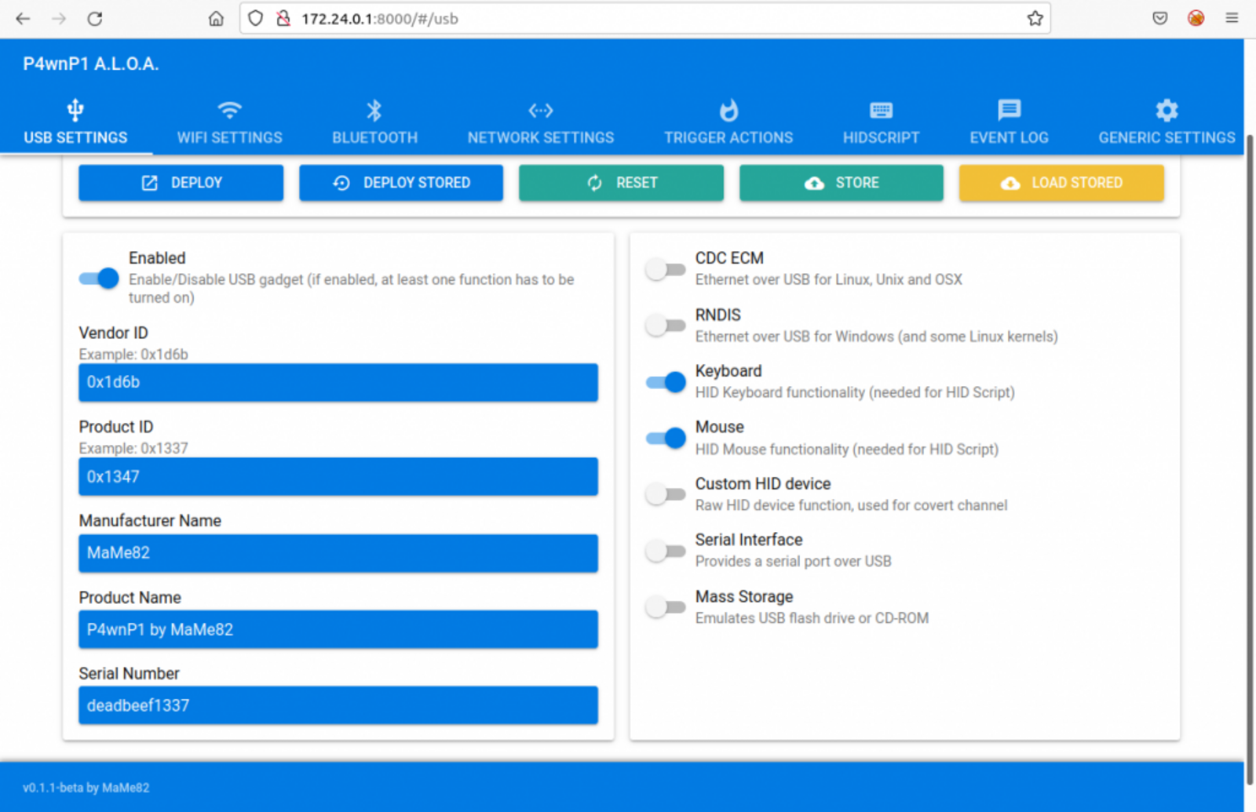Enable the Custom HID device switch
This screenshot has height=812, width=1256.
pyautogui.click(x=666, y=494)
